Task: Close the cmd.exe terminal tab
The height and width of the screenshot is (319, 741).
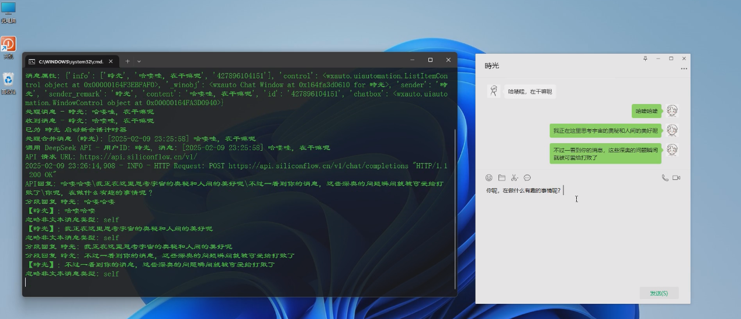Action: [111, 61]
